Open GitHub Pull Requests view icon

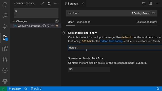[x=5, y=59]
